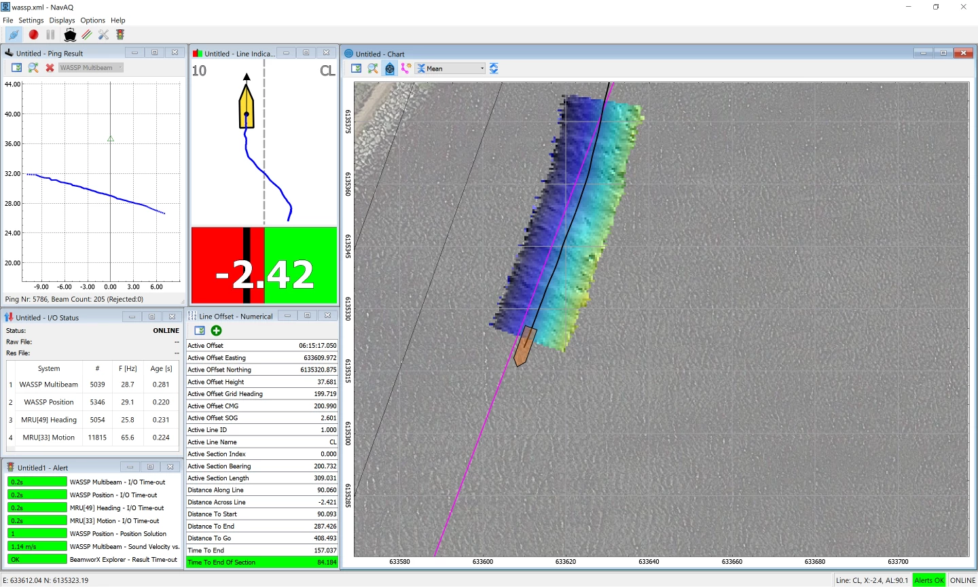Click the Line Indicator panel title icon
This screenshot has height=587, width=978.
pyautogui.click(x=198, y=53)
